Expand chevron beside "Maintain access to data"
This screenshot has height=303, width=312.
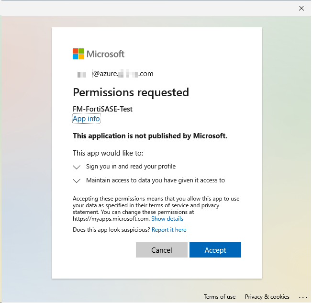[x=77, y=181]
